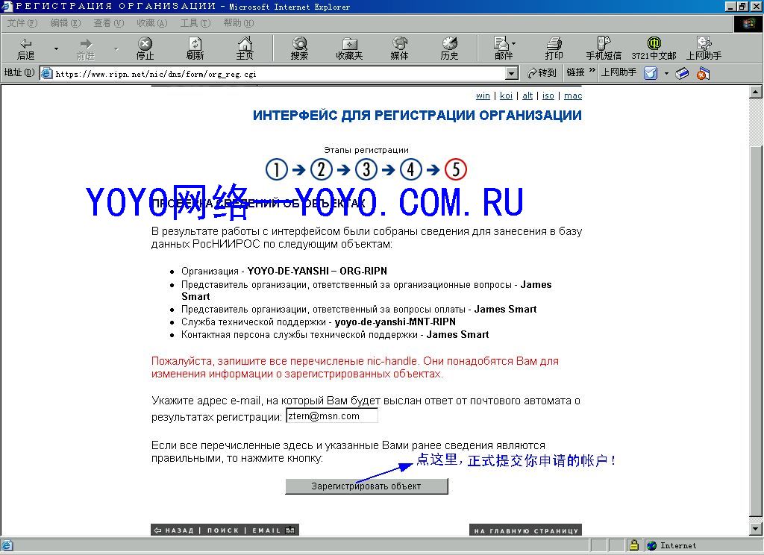Click the Print (打印) toolbar icon

(554, 48)
